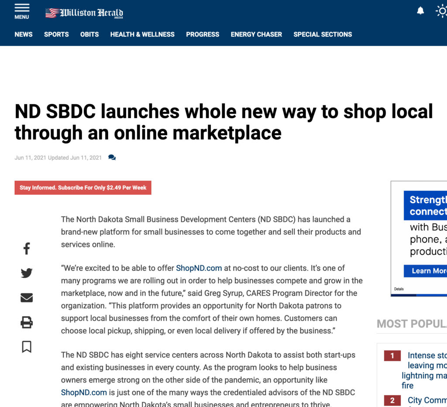Save article with bookmark icon
Screen dimensions: 447x407
[x=27, y=347]
